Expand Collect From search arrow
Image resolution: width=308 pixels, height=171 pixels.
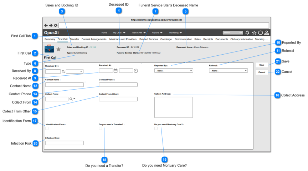(74, 99)
